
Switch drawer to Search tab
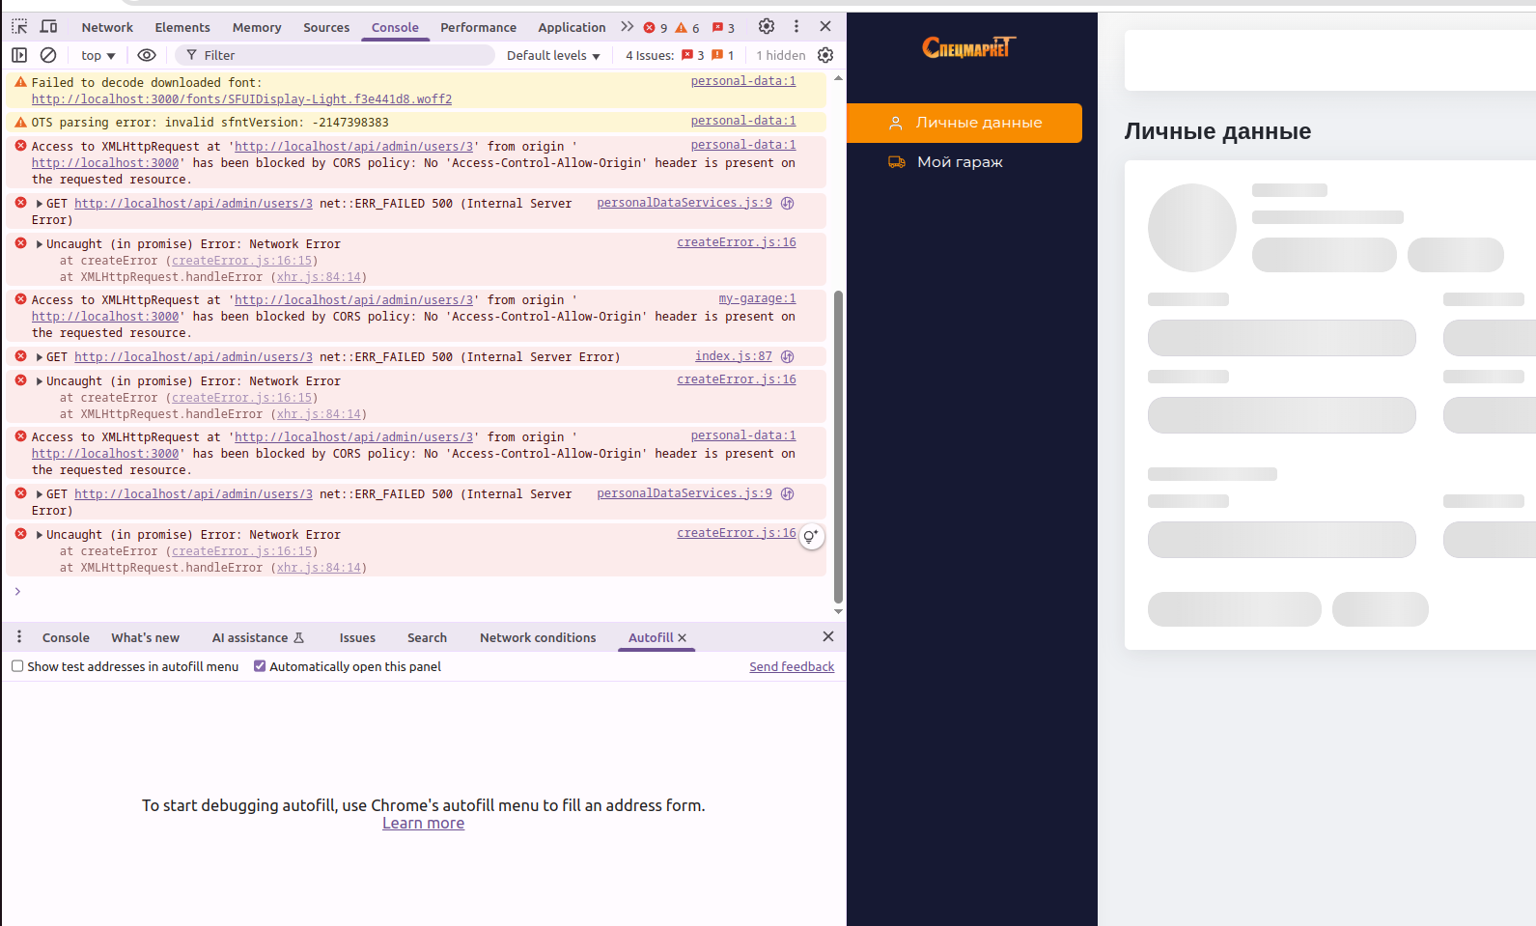click(x=427, y=637)
